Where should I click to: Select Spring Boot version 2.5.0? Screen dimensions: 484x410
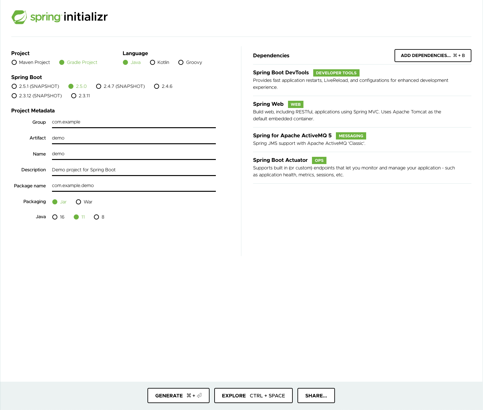78,86
